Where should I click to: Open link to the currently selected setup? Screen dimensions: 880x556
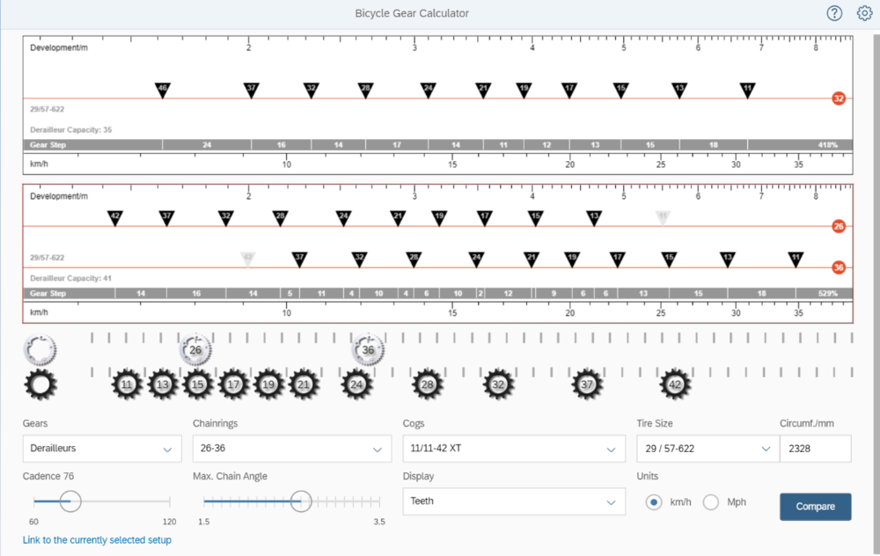(x=97, y=540)
